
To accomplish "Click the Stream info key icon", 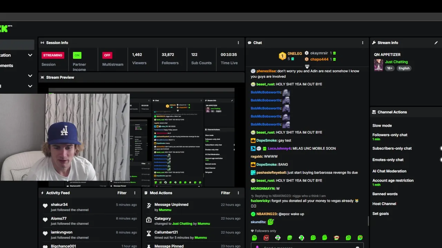I will coord(374,43).
